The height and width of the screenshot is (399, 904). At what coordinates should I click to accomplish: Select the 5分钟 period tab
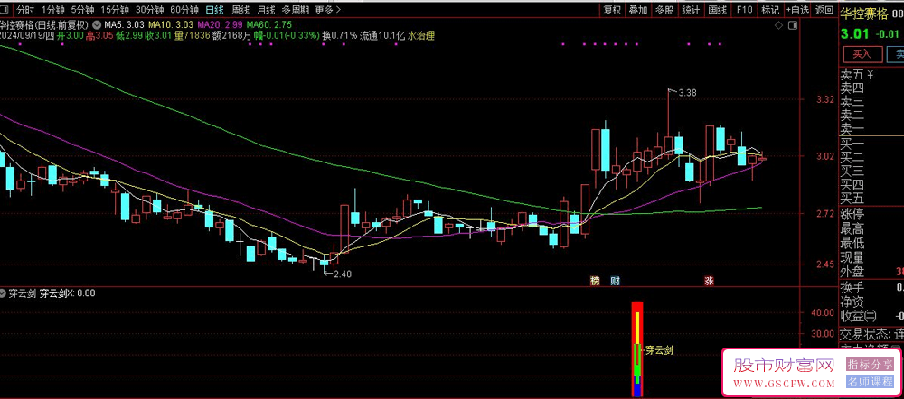coord(82,10)
